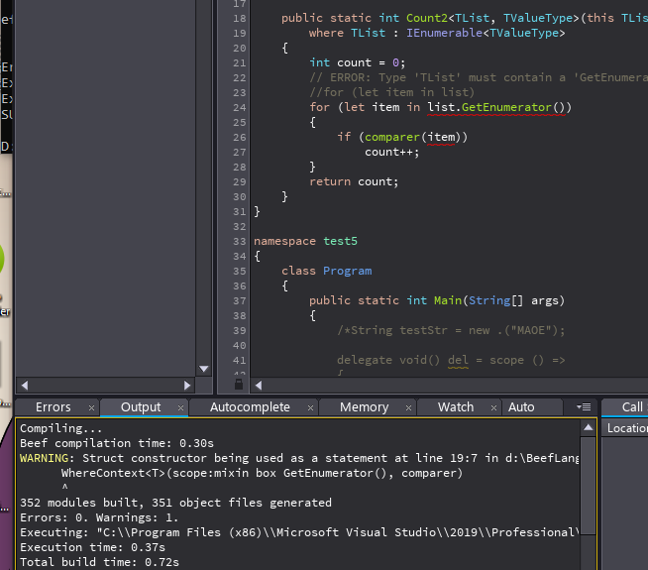Viewport: 648px width, 570px height.
Task: Click 'Errors: 0. Warnings: 1.' line
Action: click(99, 517)
